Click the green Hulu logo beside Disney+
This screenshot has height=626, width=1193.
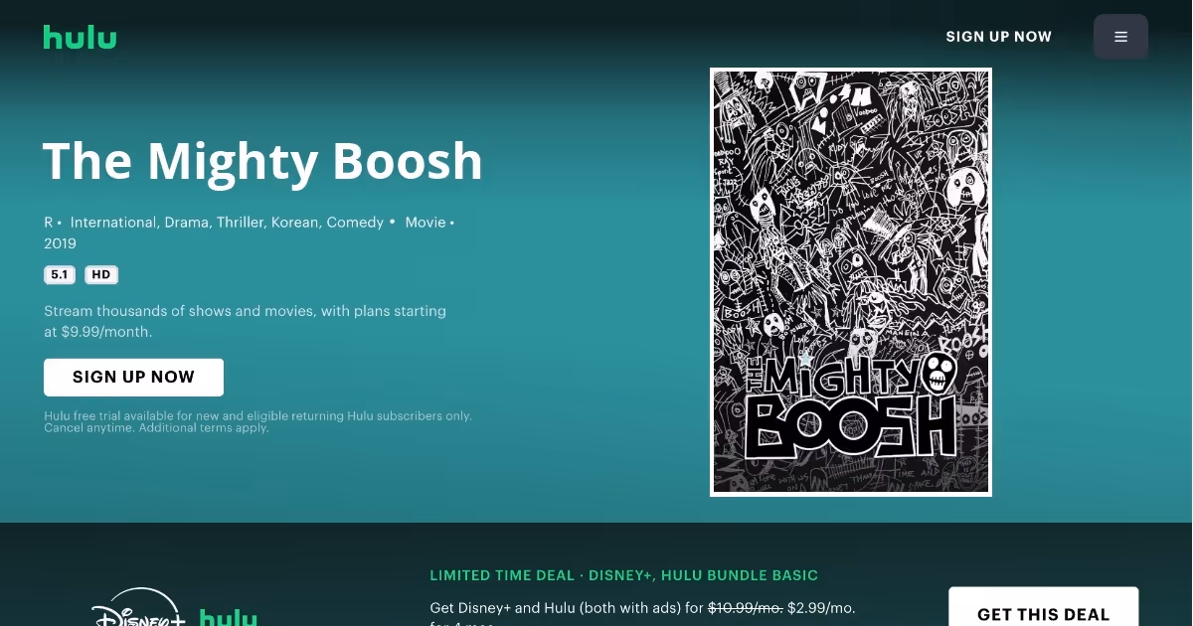pyautogui.click(x=229, y=617)
